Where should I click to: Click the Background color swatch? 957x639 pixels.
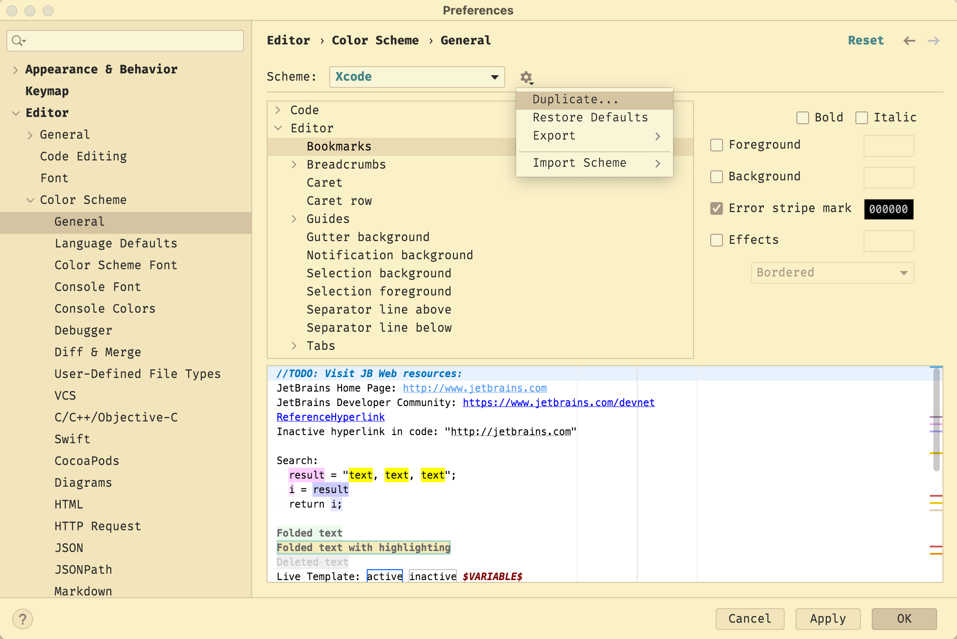(889, 178)
